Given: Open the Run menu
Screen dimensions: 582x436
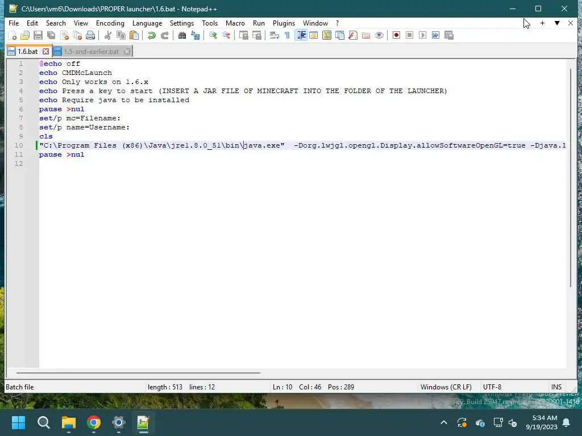Looking at the screenshot, I should [259, 23].
